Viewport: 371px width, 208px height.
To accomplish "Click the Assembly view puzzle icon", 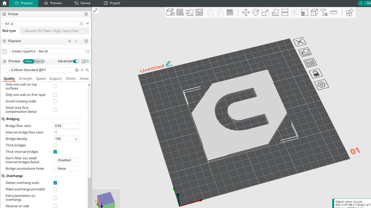I will [350, 12].
